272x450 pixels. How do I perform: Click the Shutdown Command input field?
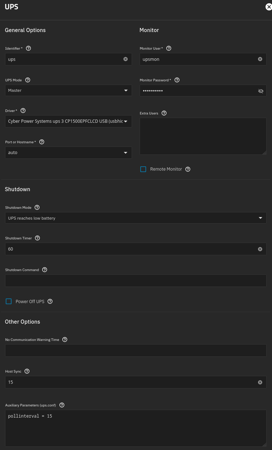[136, 281]
